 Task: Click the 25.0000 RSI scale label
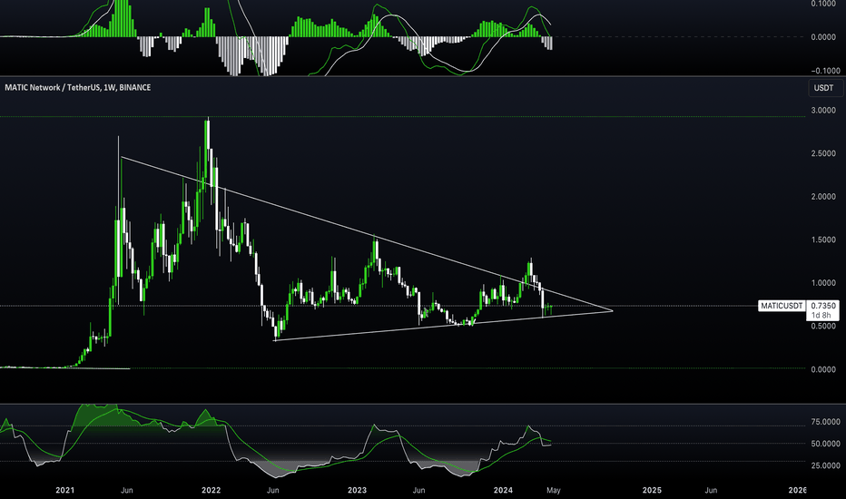tap(825, 465)
